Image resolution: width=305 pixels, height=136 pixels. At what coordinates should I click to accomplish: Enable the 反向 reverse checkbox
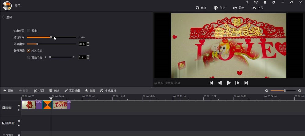pyautogui.click(x=29, y=31)
